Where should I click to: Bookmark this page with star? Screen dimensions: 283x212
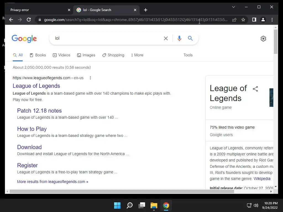243,20
